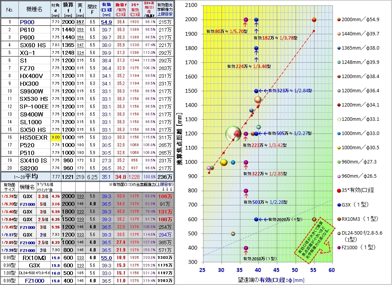The width and height of the screenshot is (392, 285).
Task: Select the 54.9 effective aperture value for P900
Action: pyautogui.click(x=106, y=22)
